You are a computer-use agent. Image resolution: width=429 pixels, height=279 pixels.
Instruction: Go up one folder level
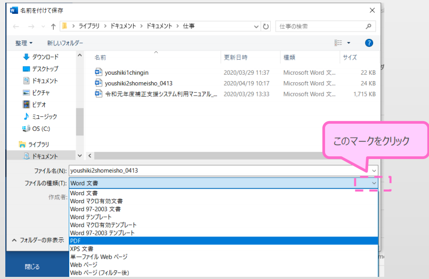pos(53,26)
